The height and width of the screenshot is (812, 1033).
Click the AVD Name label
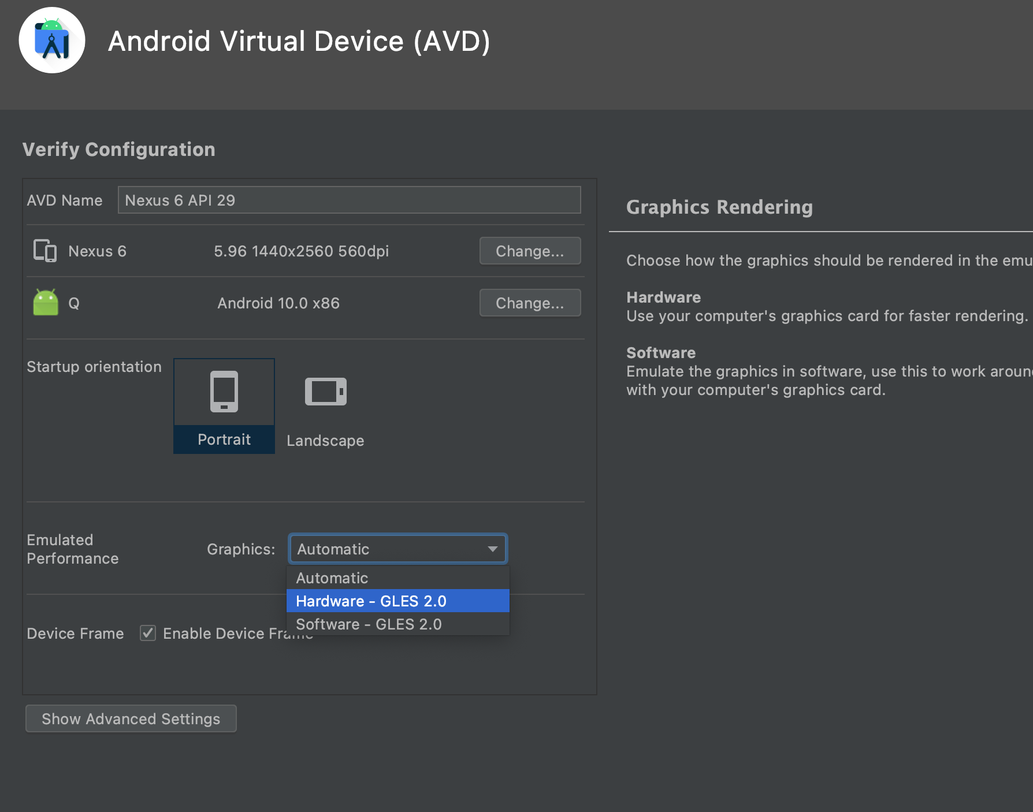65,200
